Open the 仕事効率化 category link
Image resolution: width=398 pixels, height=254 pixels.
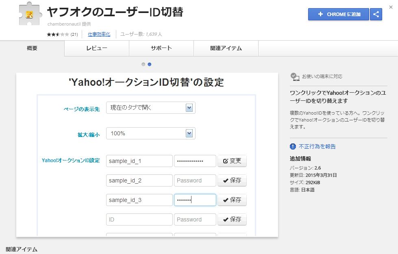[99, 34]
